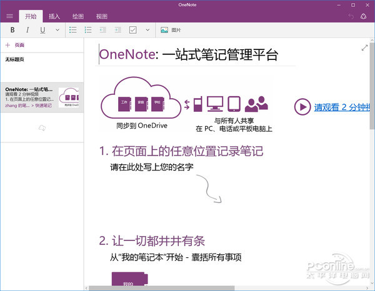Click the 同步到 OneDrive caption
Image resolution: width=375 pixels, height=291 pixels.
pyautogui.click(x=142, y=126)
